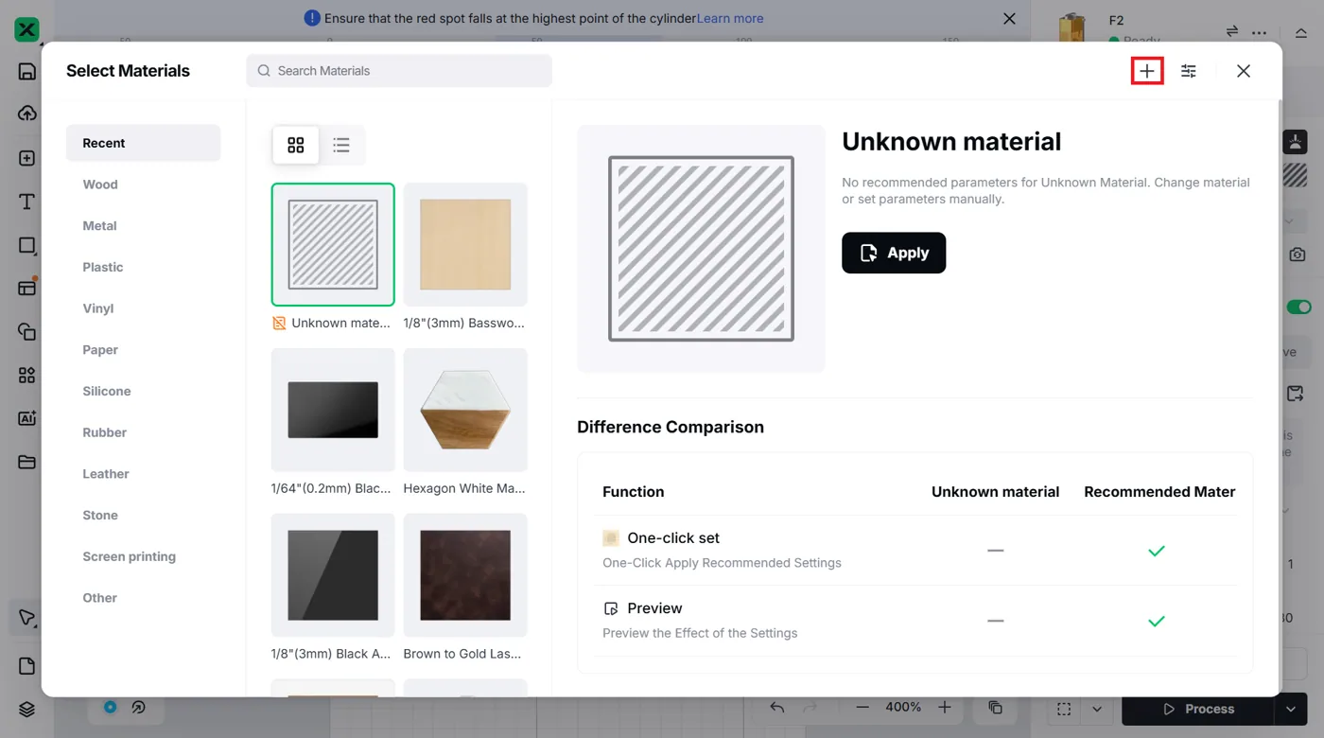
Task: Click the plus icon to add custom material
Action: click(x=1146, y=71)
